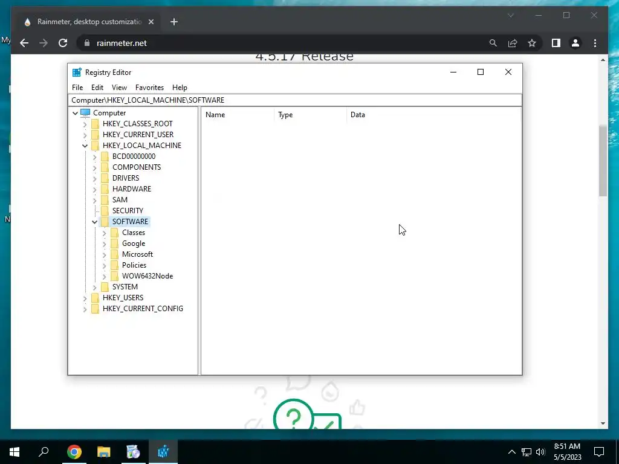
Task: Select the Policies tree label
Action: [x=134, y=265]
